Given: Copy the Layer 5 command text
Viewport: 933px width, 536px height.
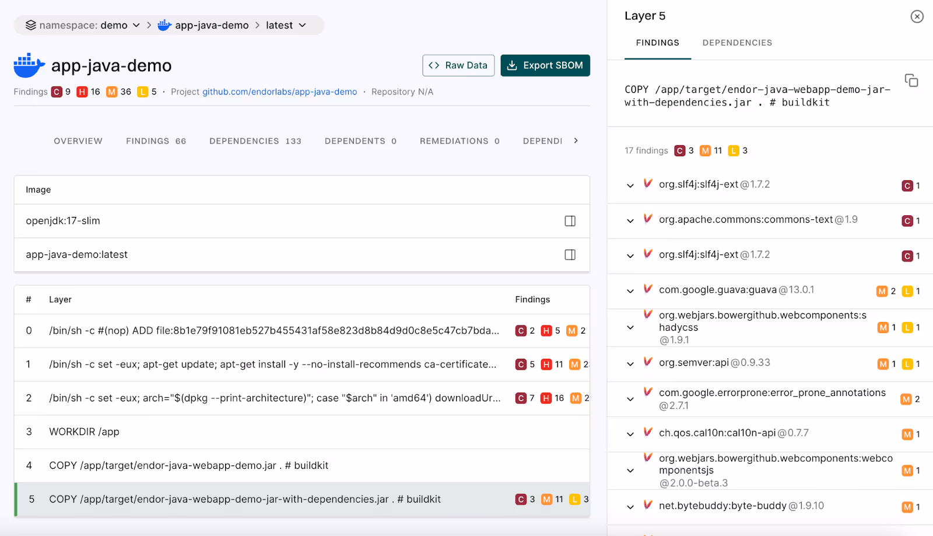Looking at the screenshot, I should point(911,80).
